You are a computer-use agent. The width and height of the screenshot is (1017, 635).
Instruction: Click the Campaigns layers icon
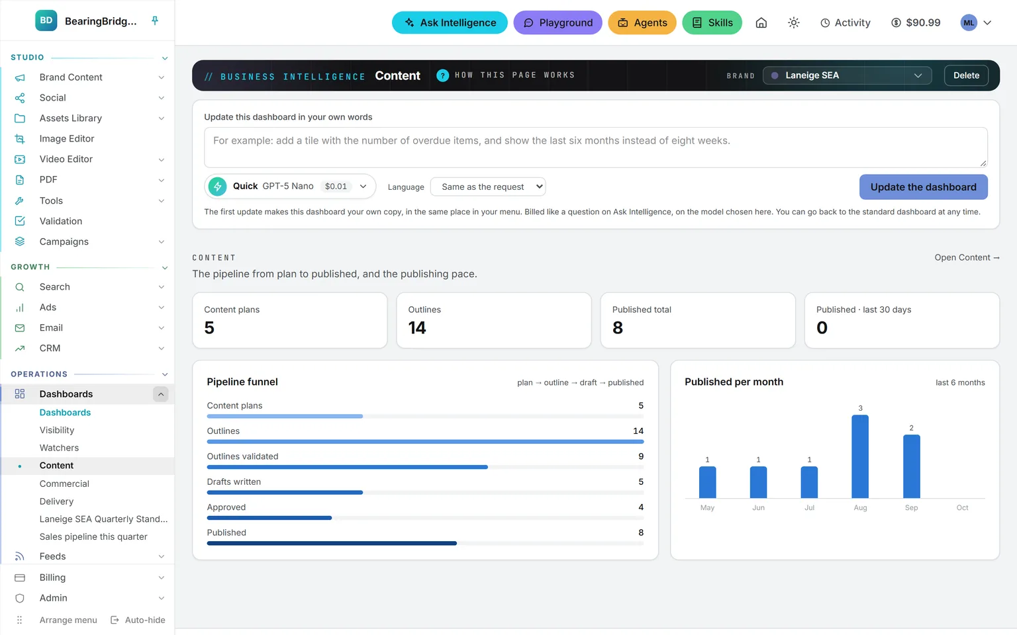coord(20,241)
